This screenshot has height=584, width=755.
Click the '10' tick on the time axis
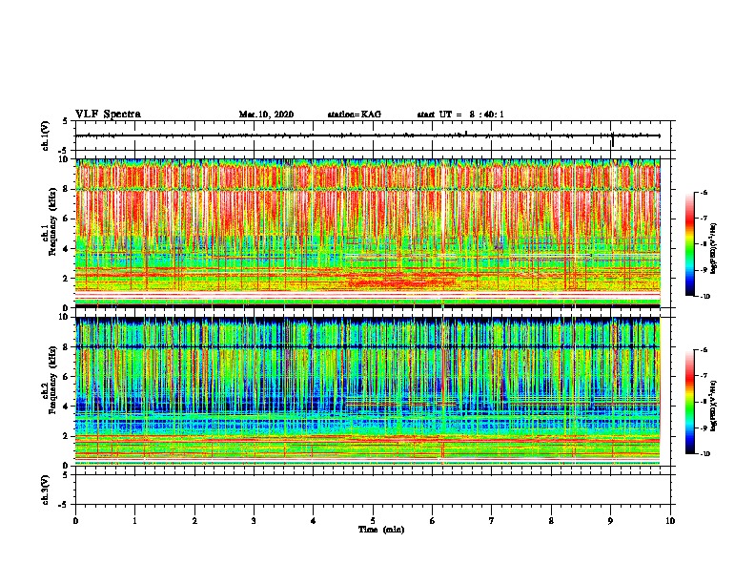pos(670,520)
